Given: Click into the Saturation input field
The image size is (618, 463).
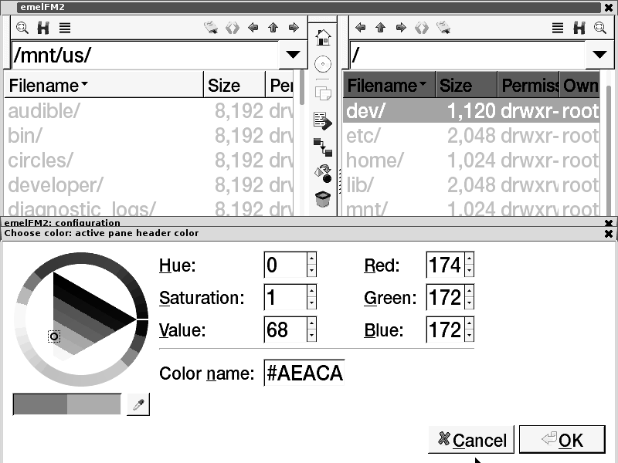Looking at the screenshot, I should pos(286,297).
